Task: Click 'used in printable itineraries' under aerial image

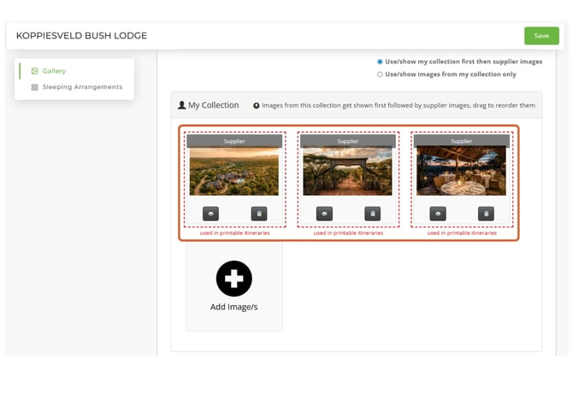Action: (234, 233)
